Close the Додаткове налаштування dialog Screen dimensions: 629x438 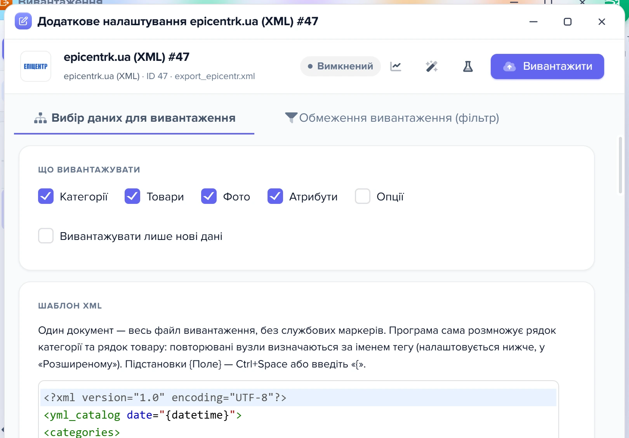click(602, 22)
